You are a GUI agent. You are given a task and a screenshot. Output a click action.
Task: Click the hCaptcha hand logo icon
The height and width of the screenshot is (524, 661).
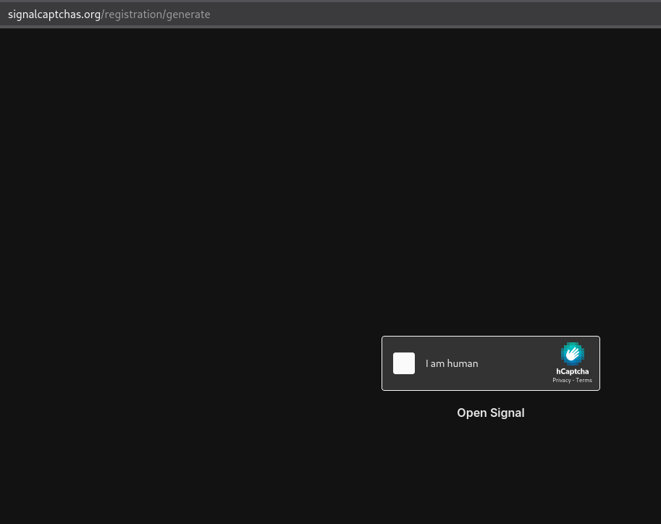[572, 354]
